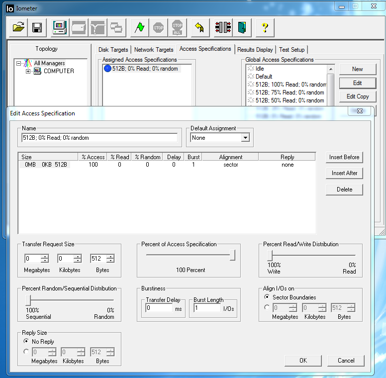Click Percent of Access Specification slider thumb

click(232, 255)
